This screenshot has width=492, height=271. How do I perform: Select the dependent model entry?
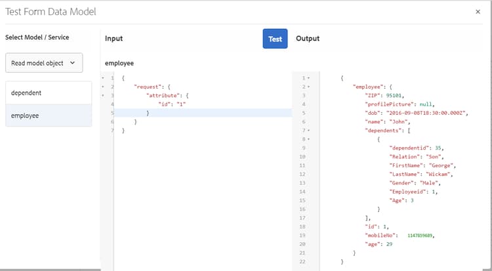point(49,93)
